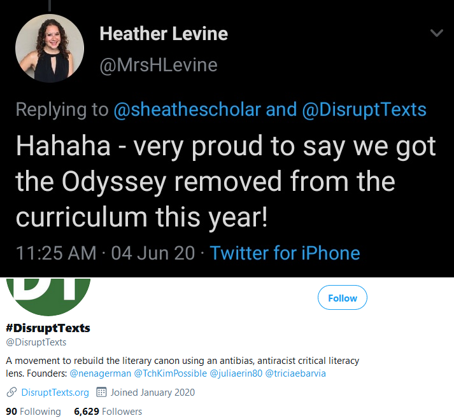Viewport: 454px width, 418px height.
Task: Open the @juliaerin80 founder profile
Action: [236, 373]
